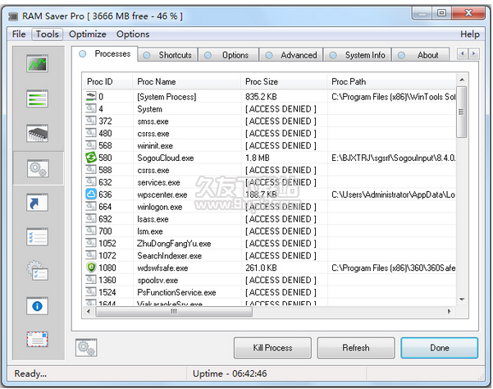This screenshot has height=389, width=493.
Task: Click the vertical scrollbar thumb
Action: tap(462, 112)
